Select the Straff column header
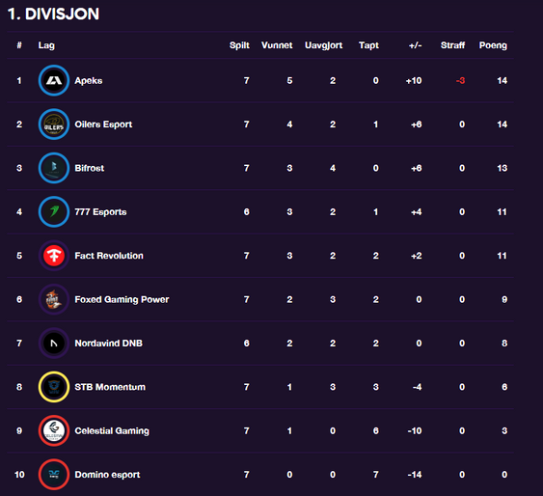Screen dimensions: 543x496 tap(452, 45)
